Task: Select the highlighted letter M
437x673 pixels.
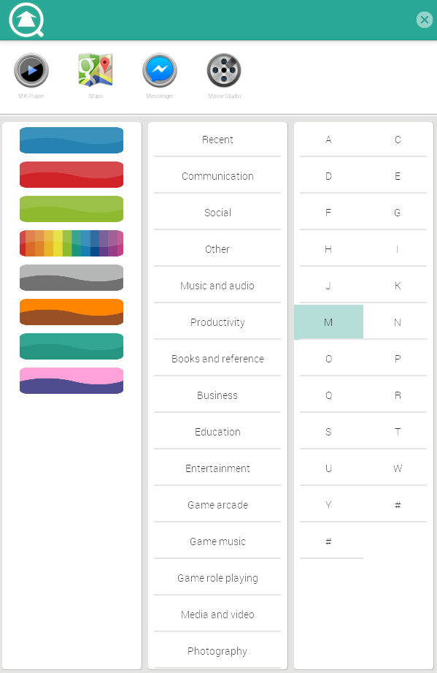Action: coord(328,322)
